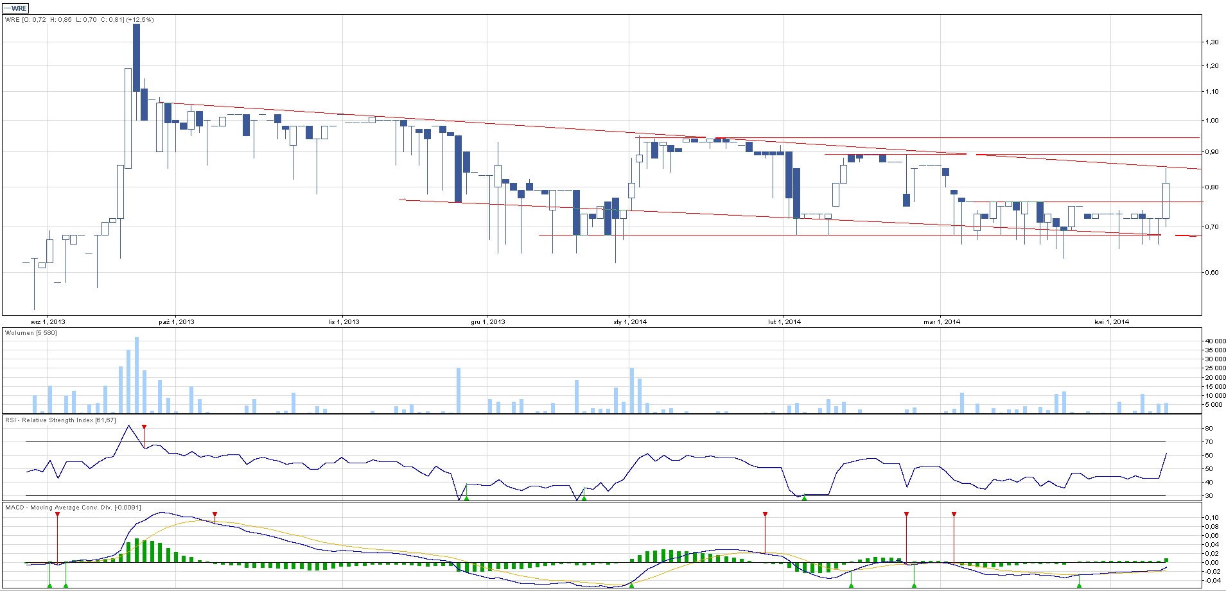Click the RSI - Relative Strength Index title
Viewport: 1226px width, 591px height.
click(x=61, y=420)
